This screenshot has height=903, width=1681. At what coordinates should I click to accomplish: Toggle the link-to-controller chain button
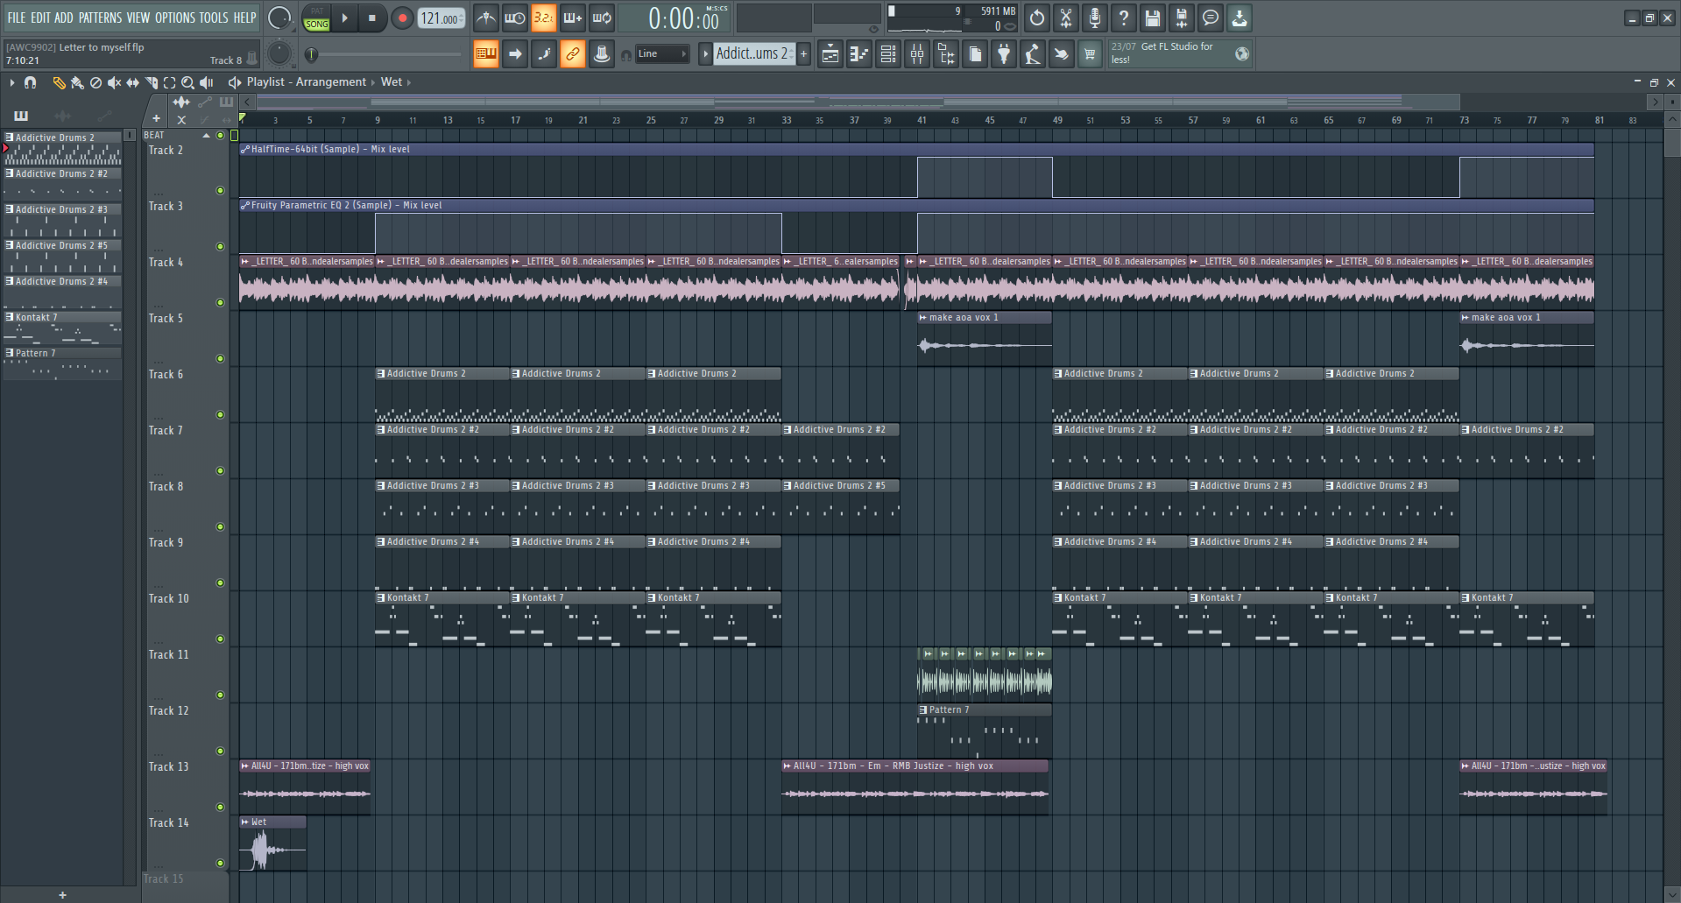click(573, 54)
